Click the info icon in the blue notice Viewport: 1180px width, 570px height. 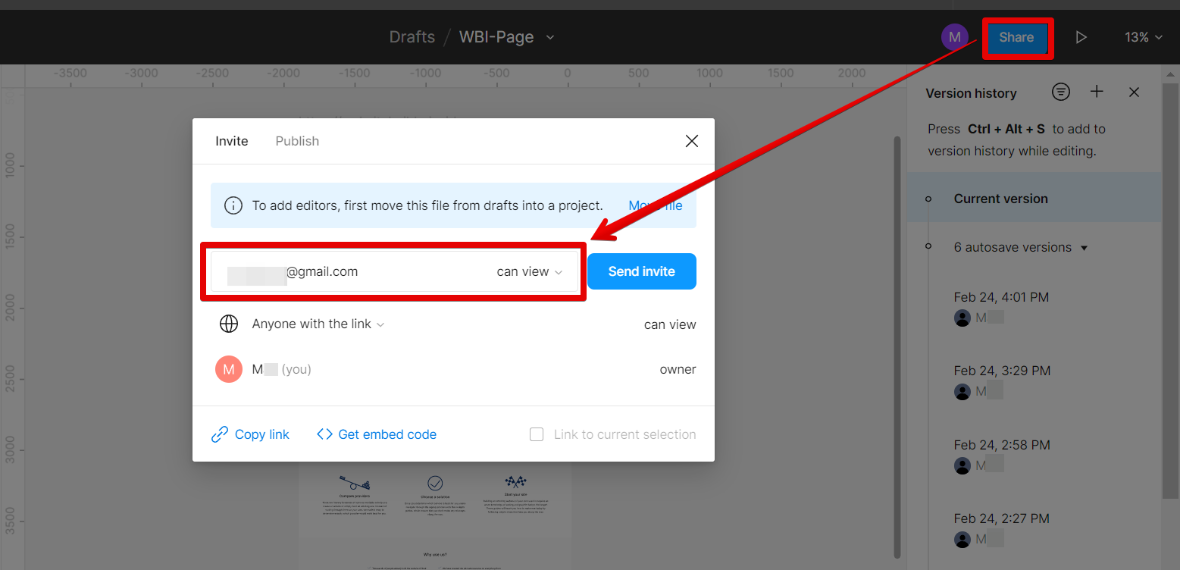[x=233, y=205]
